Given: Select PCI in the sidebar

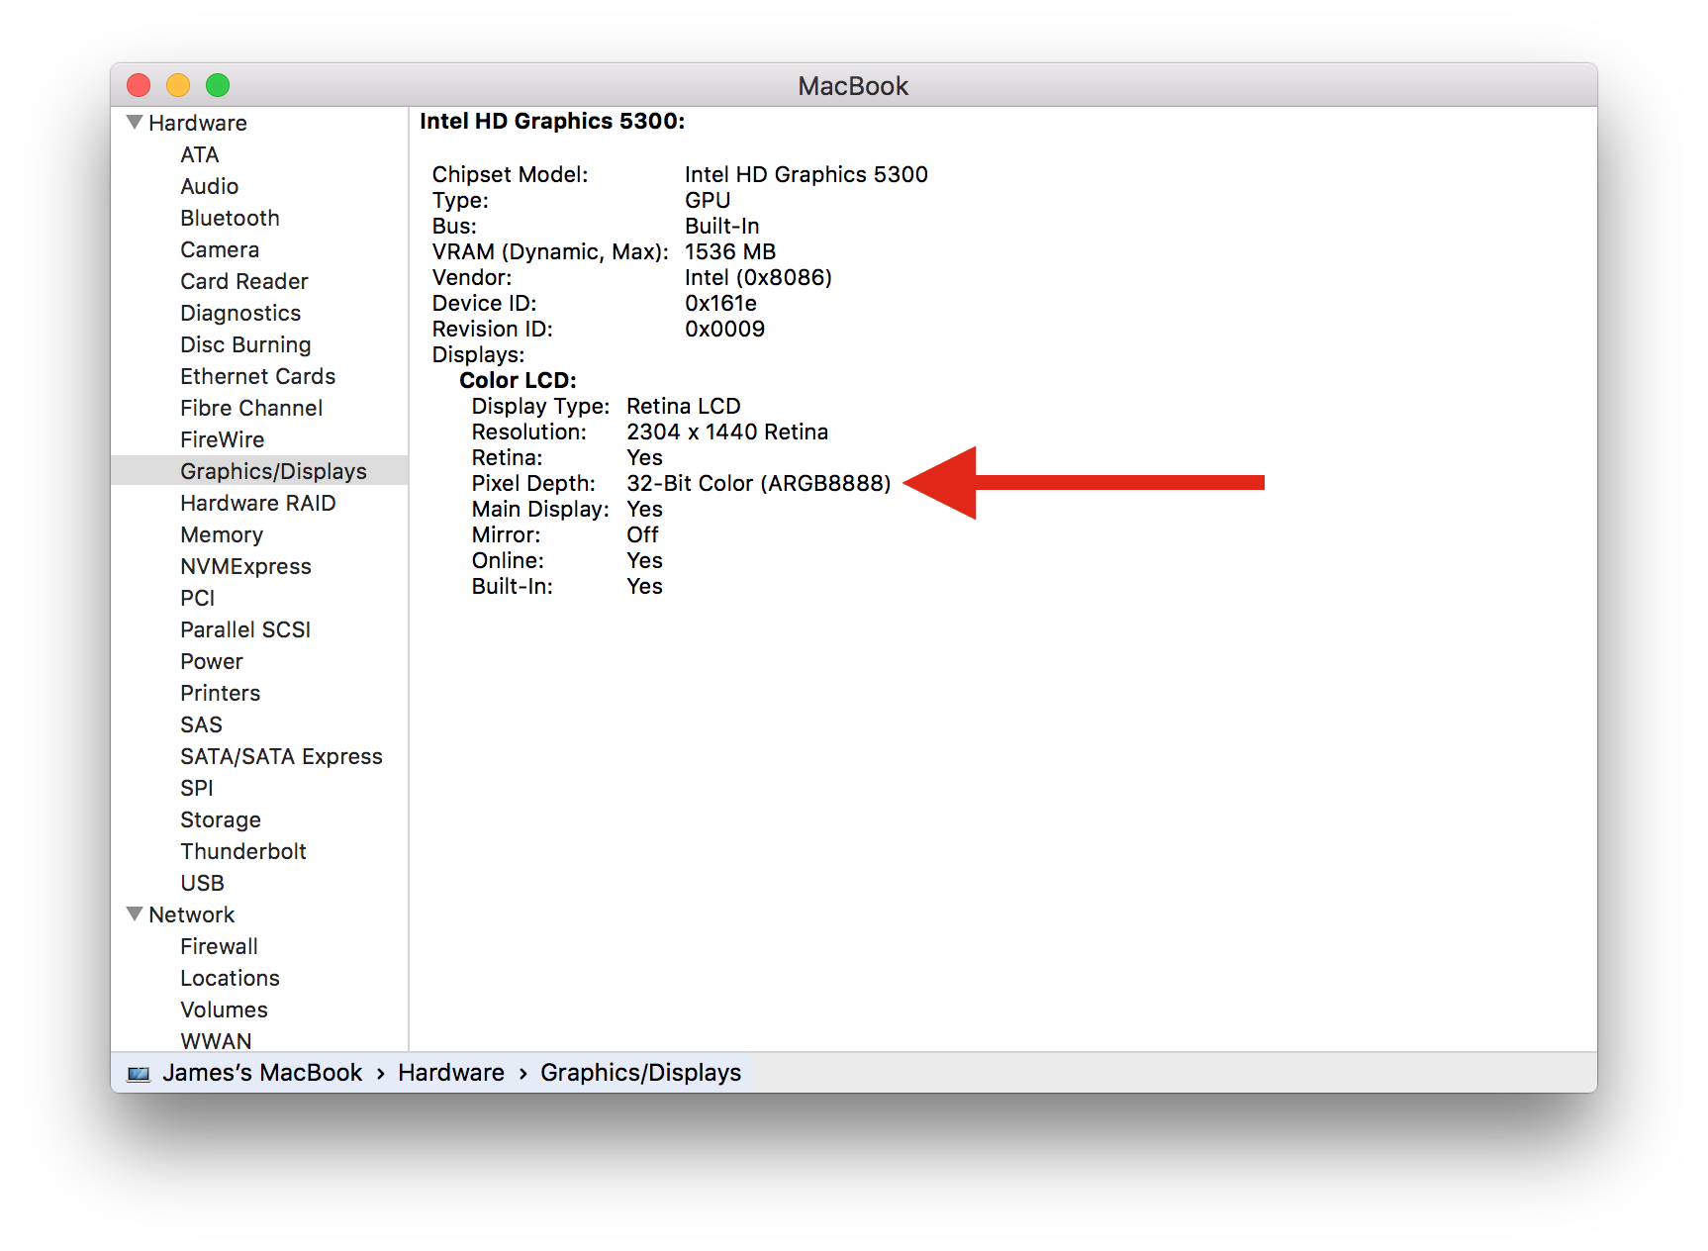Looking at the screenshot, I should pyautogui.click(x=198, y=598).
